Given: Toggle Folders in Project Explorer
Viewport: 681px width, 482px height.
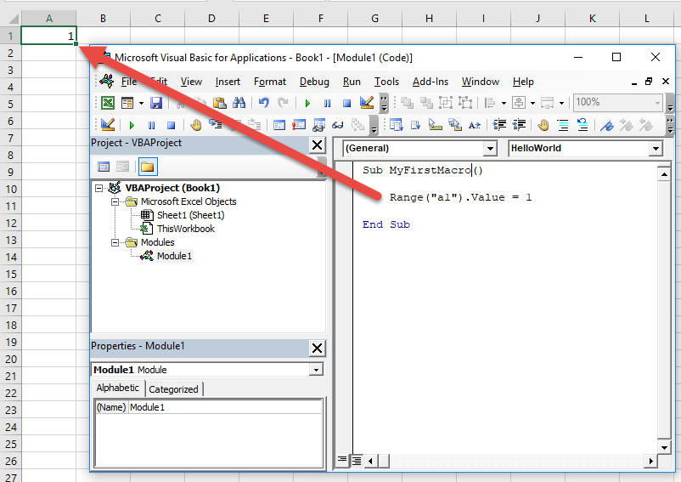Looking at the screenshot, I should [x=147, y=167].
